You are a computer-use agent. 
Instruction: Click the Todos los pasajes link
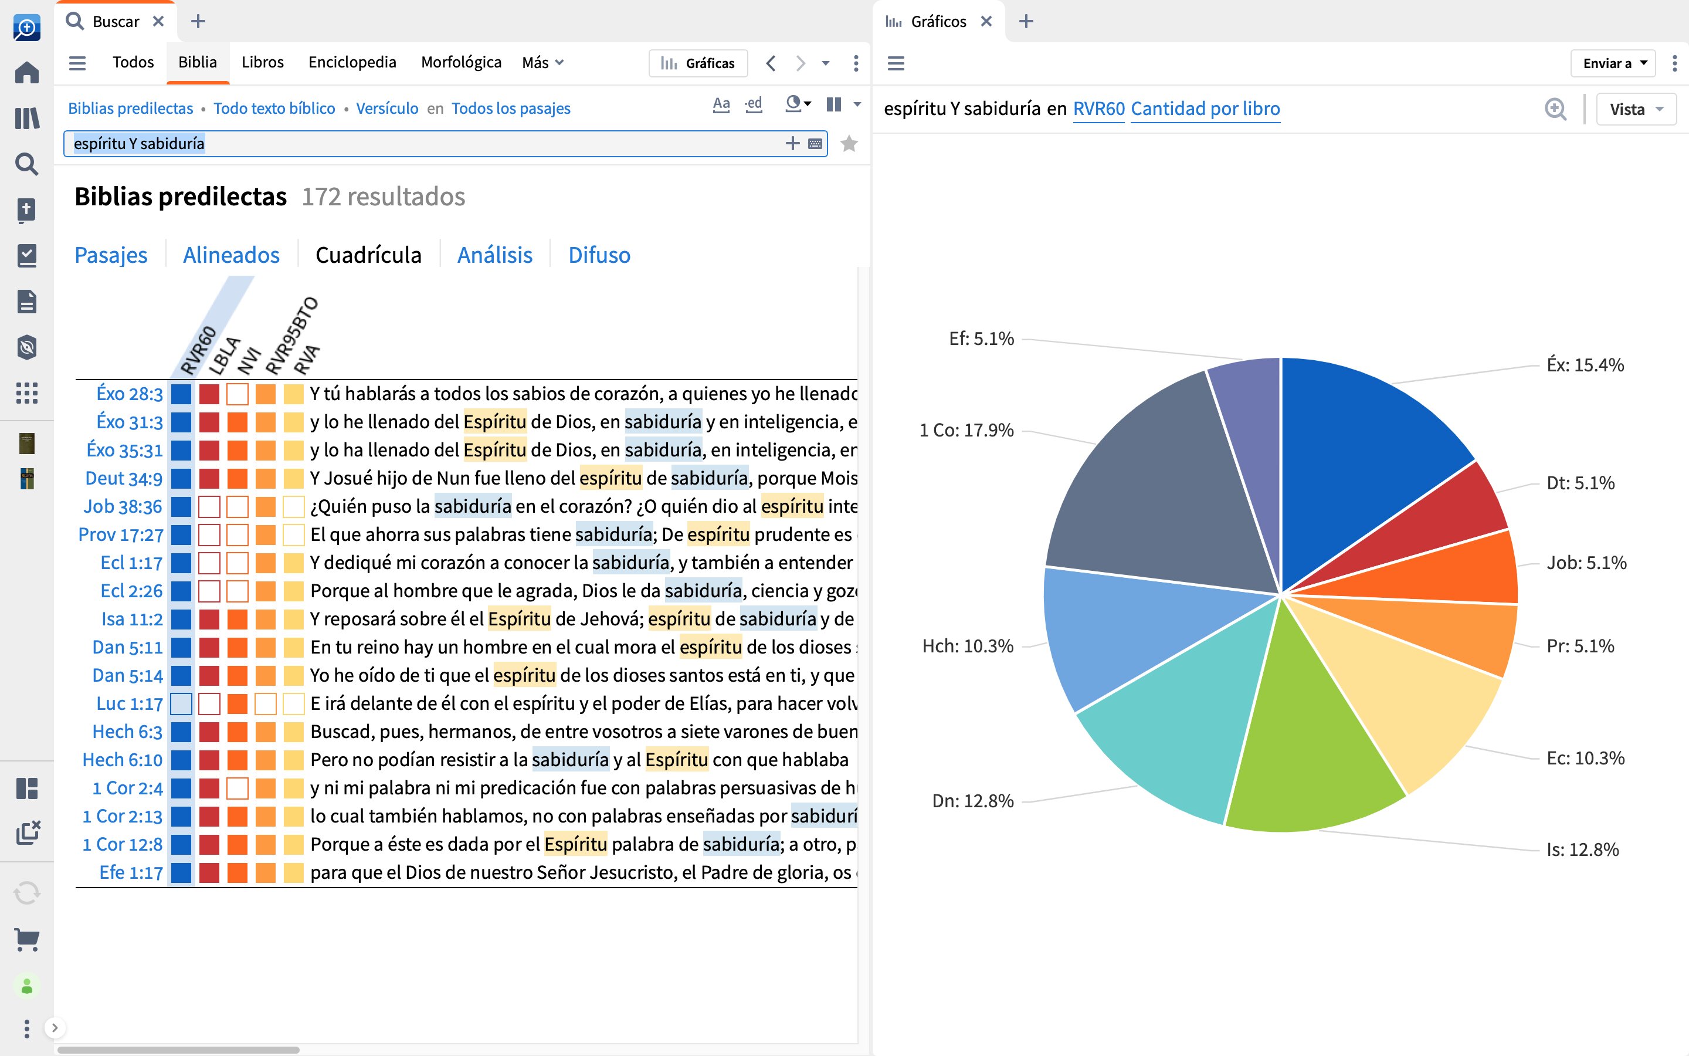click(x=511, y=109)
